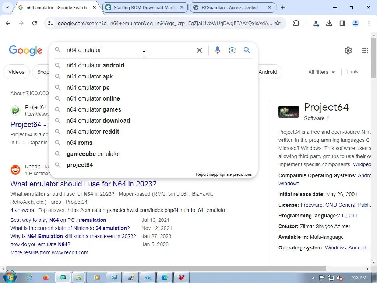Open the Extensions puzzle icon

[296, 23]
